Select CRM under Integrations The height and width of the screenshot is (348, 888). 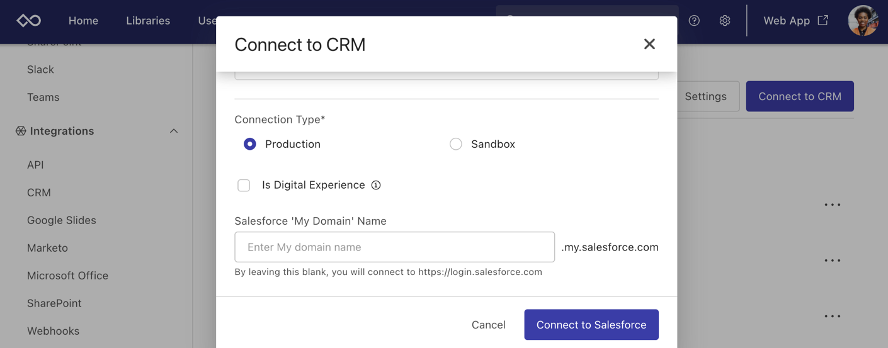[39, 193]
